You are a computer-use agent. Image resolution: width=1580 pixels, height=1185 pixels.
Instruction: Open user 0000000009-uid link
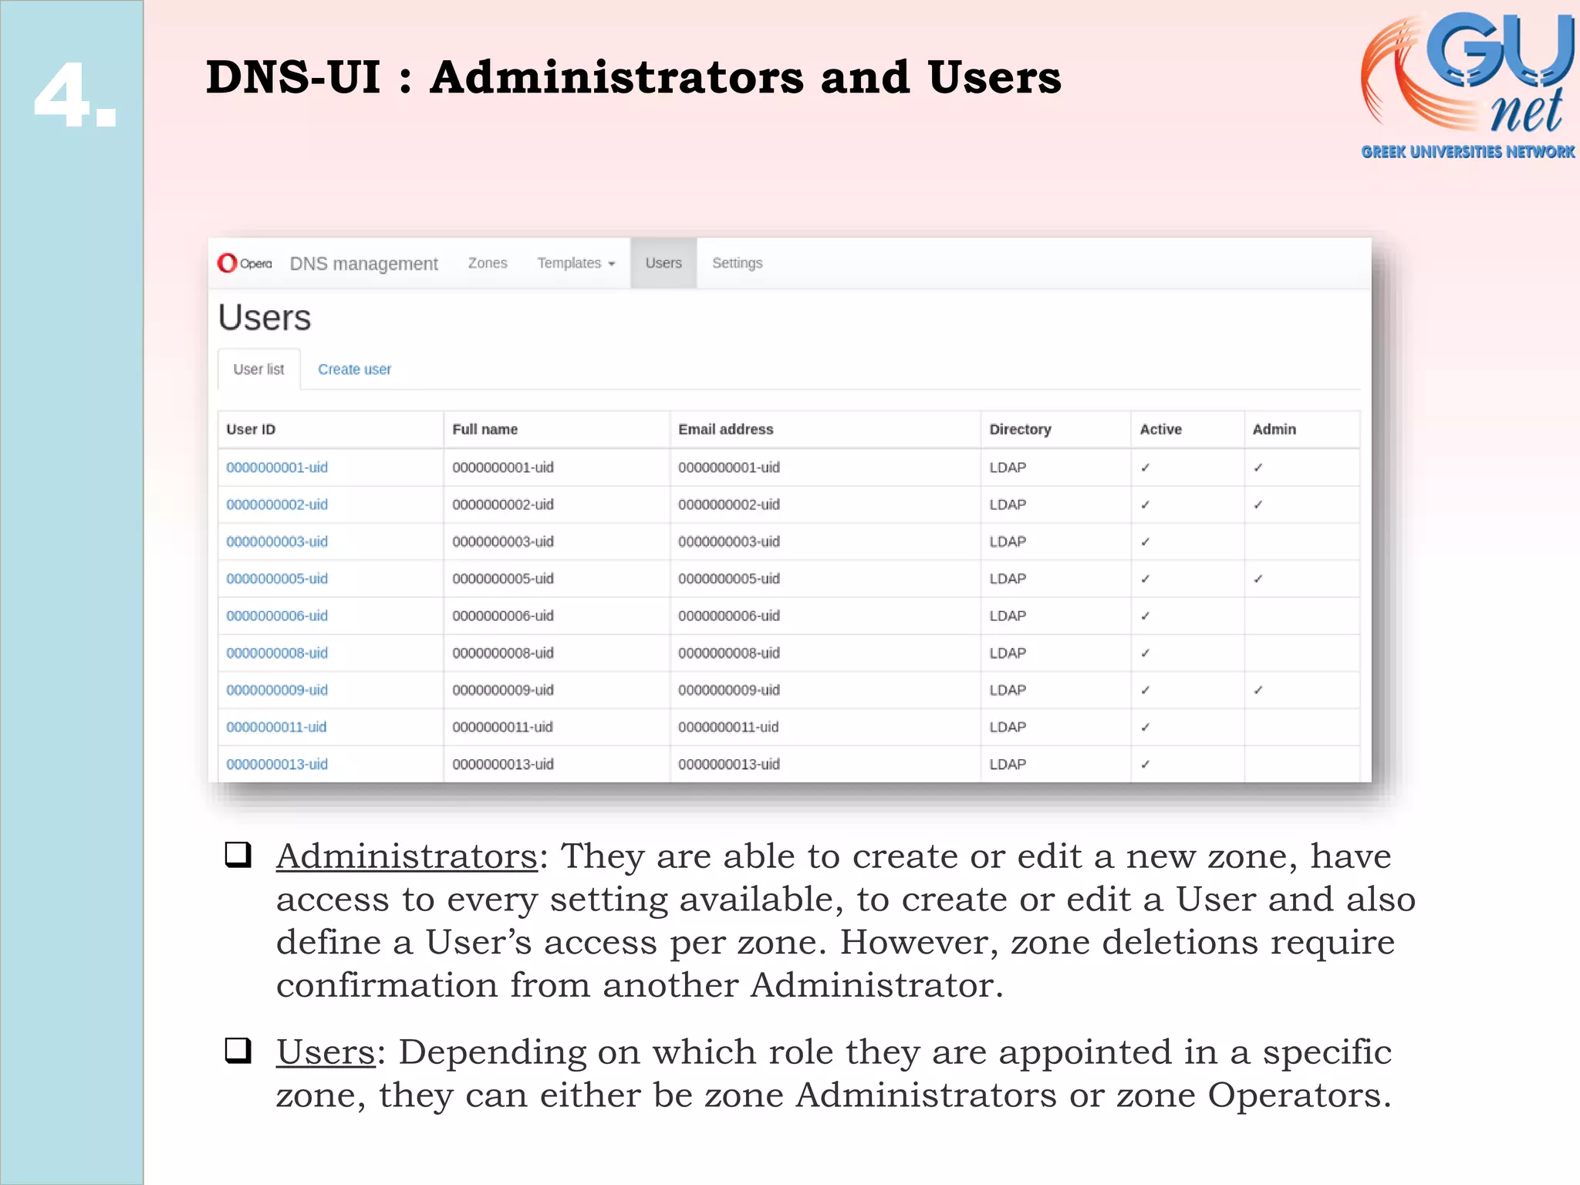[x=277, y=690]
